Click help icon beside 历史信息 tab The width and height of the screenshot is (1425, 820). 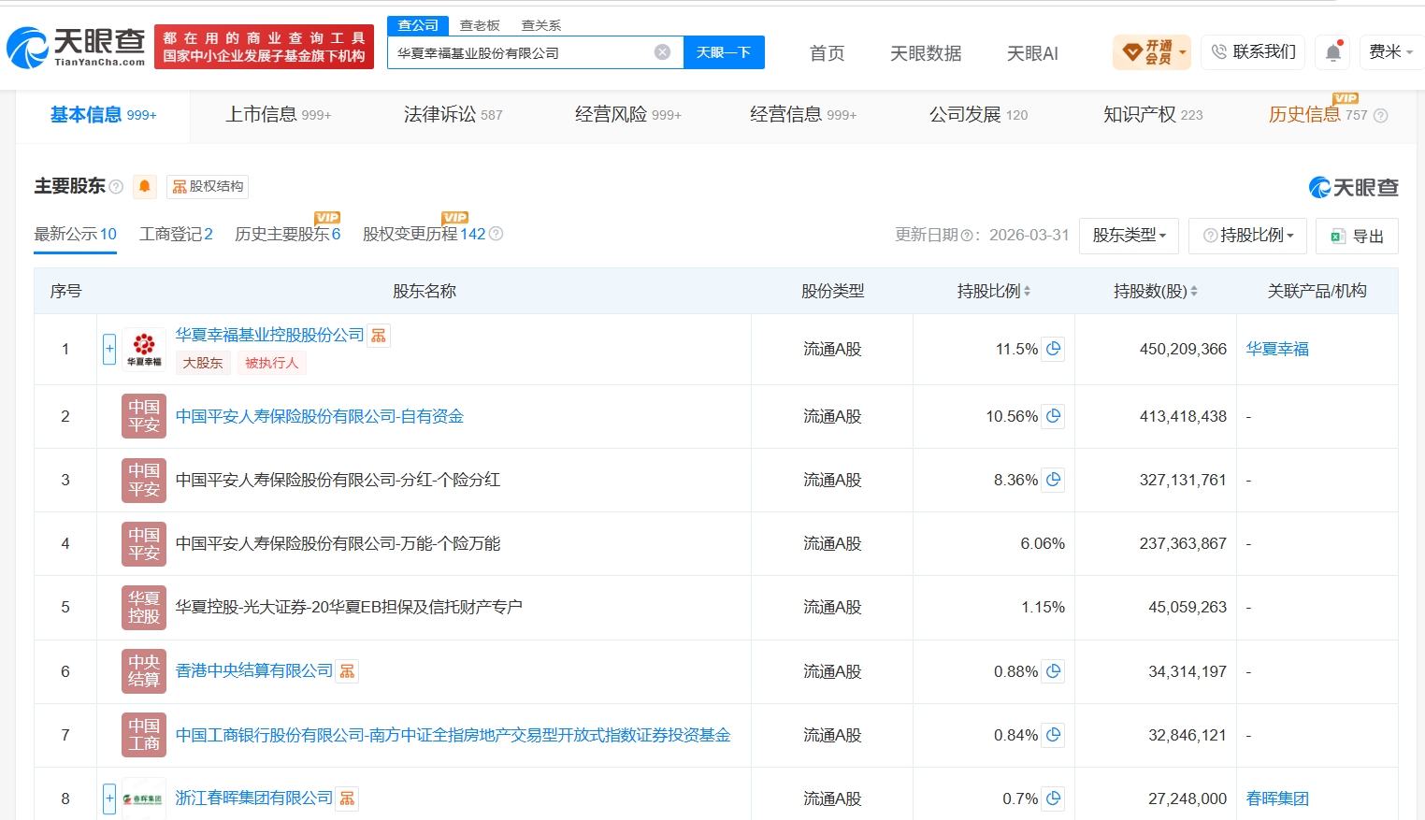coord(1380,116)
